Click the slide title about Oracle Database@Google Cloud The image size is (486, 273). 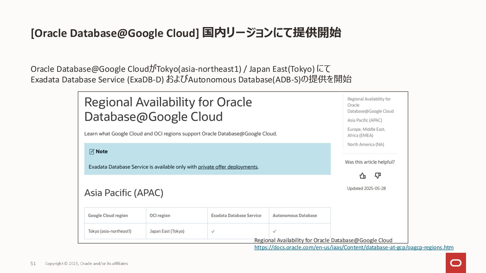186,33
